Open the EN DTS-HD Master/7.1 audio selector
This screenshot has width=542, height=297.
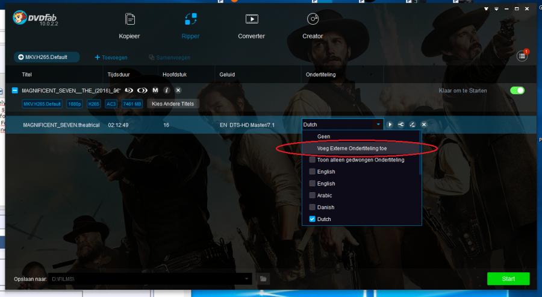(x=247, y=125)
